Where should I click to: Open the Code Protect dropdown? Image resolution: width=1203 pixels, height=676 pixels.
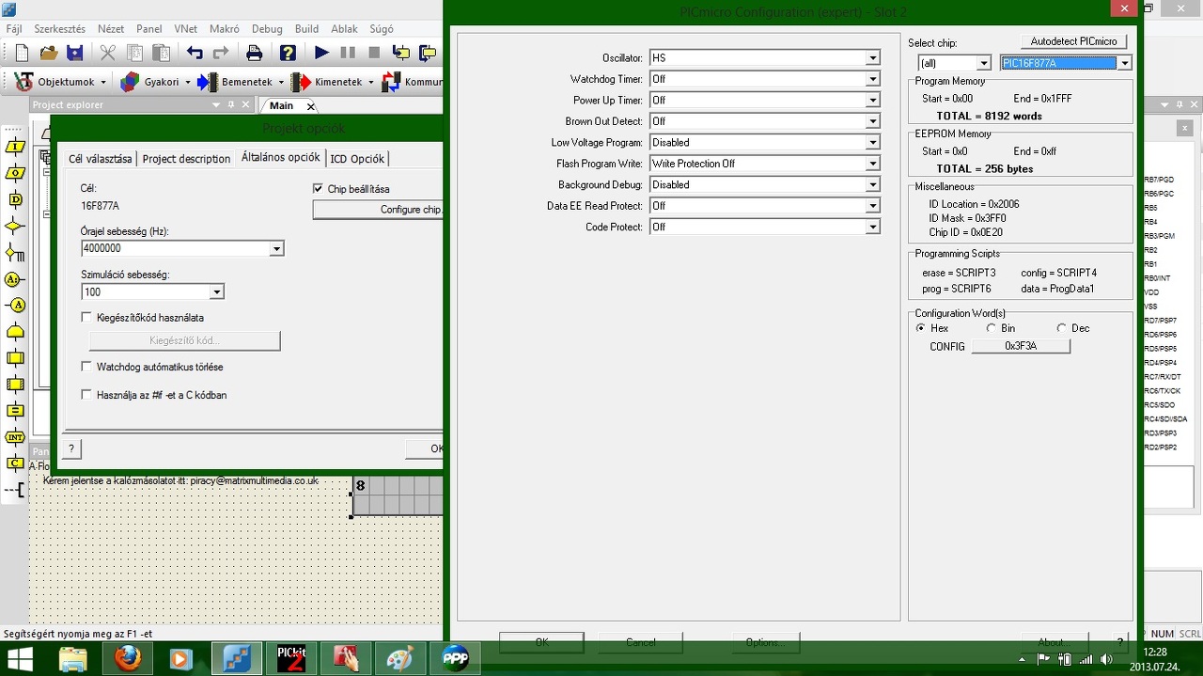tap(872, 228)
